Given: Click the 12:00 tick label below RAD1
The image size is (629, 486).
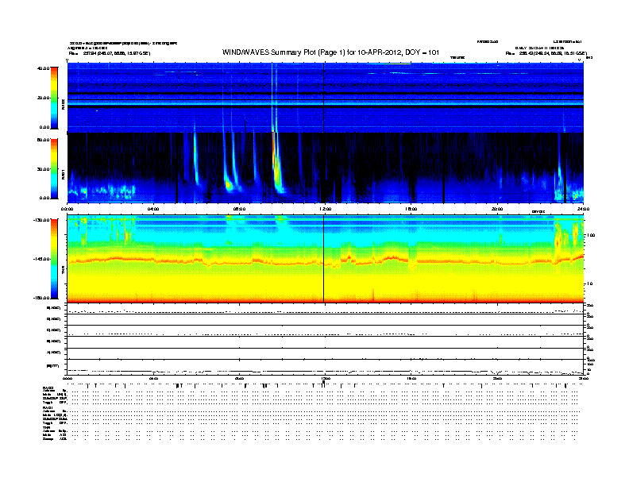Looking at the screenshot, I should [x=325, y=209].
